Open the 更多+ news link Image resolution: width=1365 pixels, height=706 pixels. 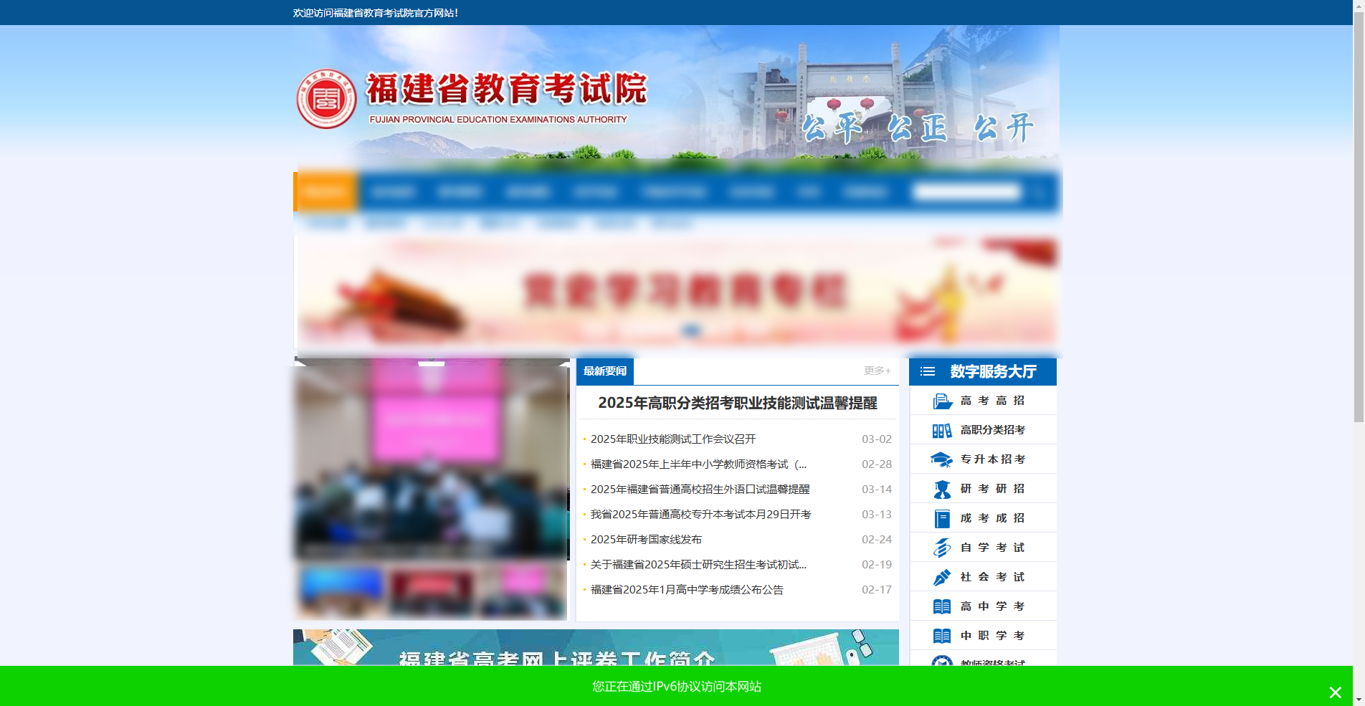pyautogui.click(x=876, y=371)
